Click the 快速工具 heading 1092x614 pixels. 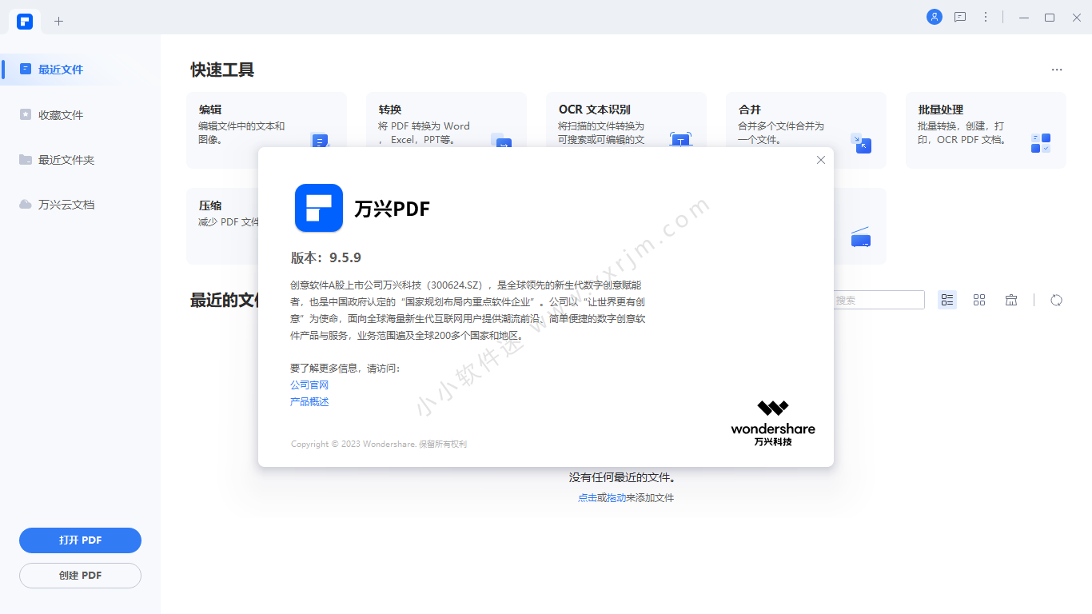(x=222, y=70)
